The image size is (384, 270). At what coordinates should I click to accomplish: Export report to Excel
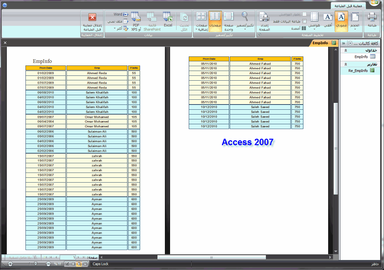tap(168, 20)
